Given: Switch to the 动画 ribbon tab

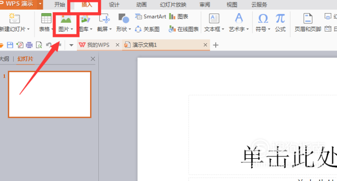Looking at the screenshot, I should coord(141,4).
